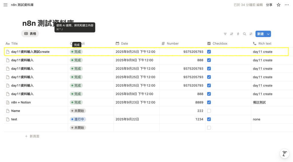Click rich text in day11資料輸入測試create row
The height and width of the screenshot is (162, 293).
(x=263, y=52)
